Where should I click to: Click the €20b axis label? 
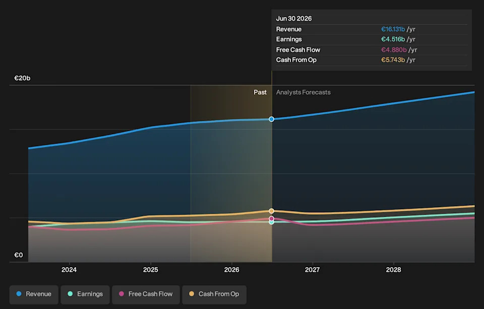click(22, 78)
